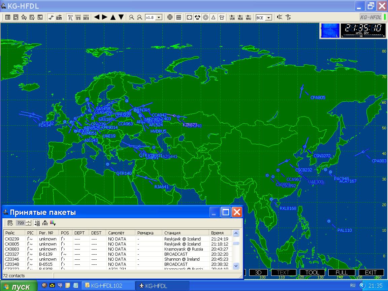This screenshot has width=388, height=291.
Task: Toggle the DATA label display
Action: pyautogui.click(x=86, y=17)
